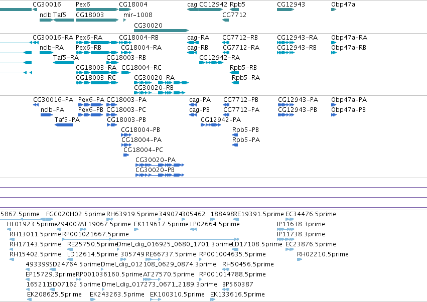Viewport: 427px width, 302px height.
Task: Open the mir-1008 gene feature label
Action: click(138, 15)
